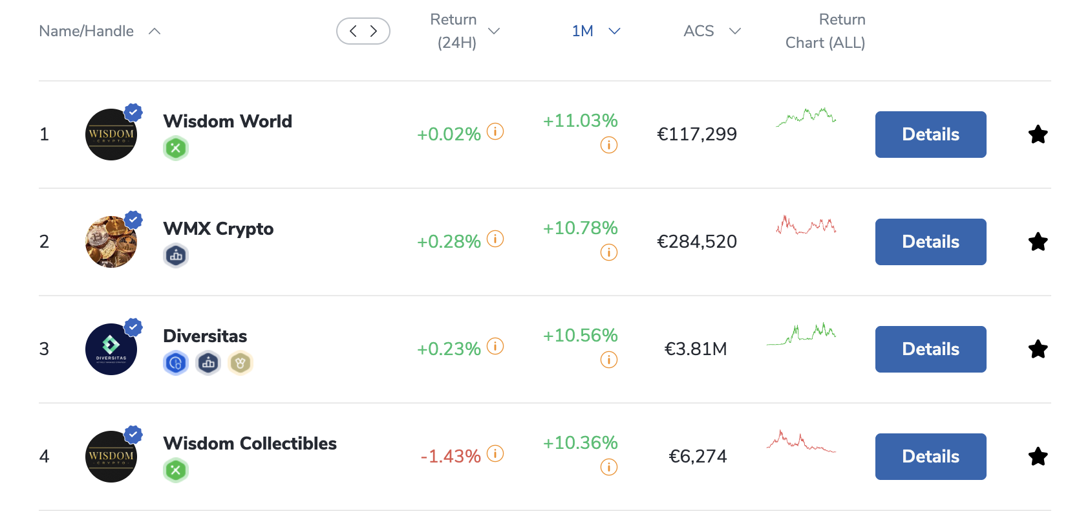Click info icon below Diversitas +10.56% return
1090x511 pixels.
609,360
